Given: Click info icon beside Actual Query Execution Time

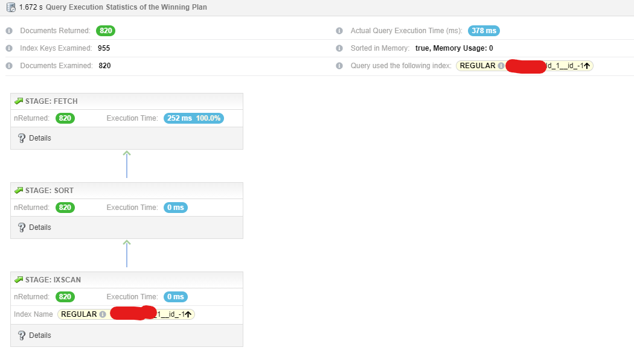Looking at the screenshot, I should pos(339,31).
